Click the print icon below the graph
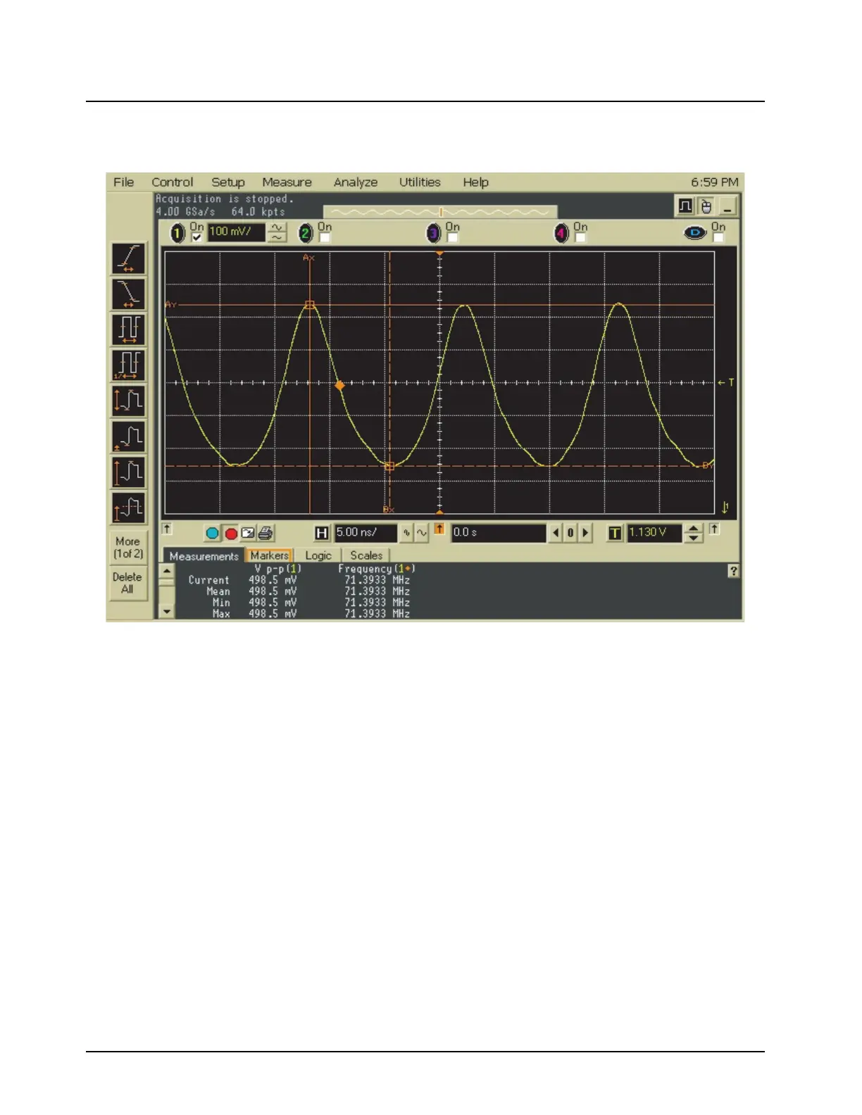 point(266,533)
